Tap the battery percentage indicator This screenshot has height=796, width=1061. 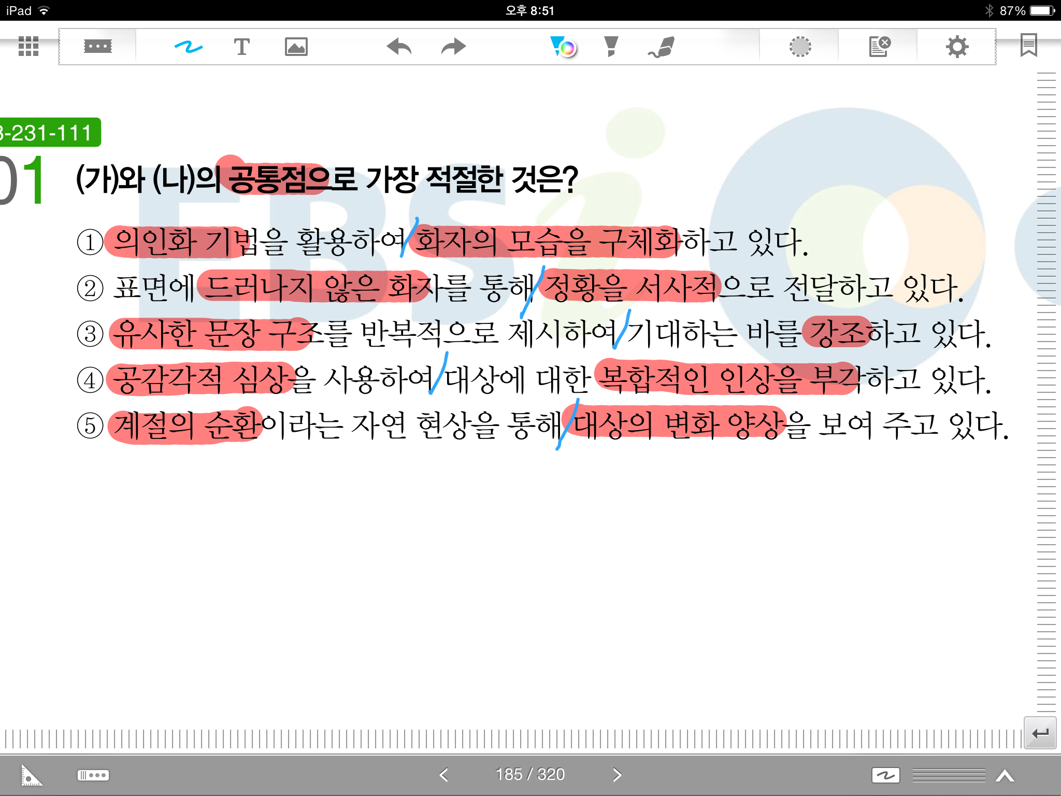tap(1012, 10)
